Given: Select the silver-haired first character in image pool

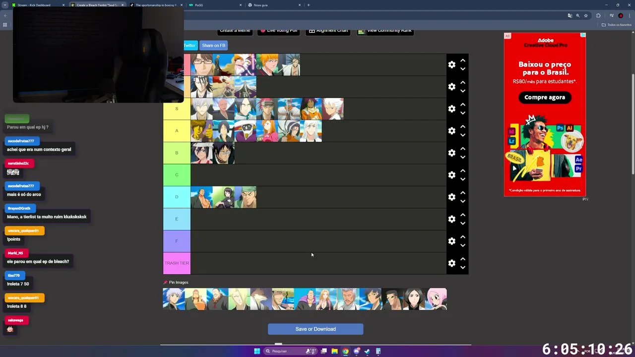Looking at the screenshot, I should coord(174,299).
